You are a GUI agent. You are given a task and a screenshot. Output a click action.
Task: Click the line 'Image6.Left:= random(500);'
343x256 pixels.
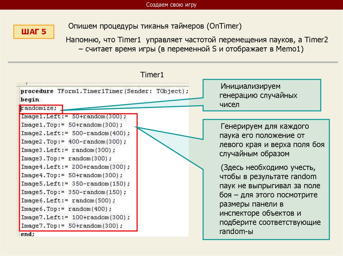68,201
